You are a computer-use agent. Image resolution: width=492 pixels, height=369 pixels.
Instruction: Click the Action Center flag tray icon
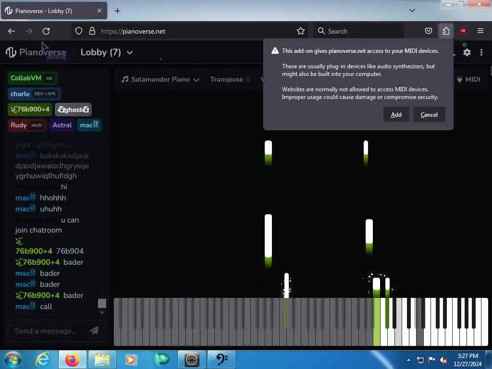click(432, 360)
